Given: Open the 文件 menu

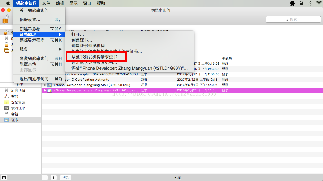Looking at the screenshot, I should pos(46,3).
